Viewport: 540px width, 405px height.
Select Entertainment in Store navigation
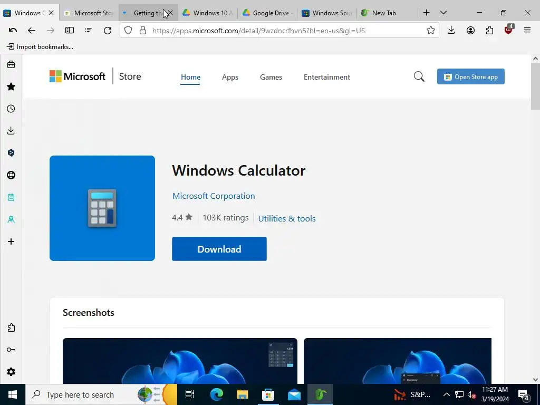point(327,77)
